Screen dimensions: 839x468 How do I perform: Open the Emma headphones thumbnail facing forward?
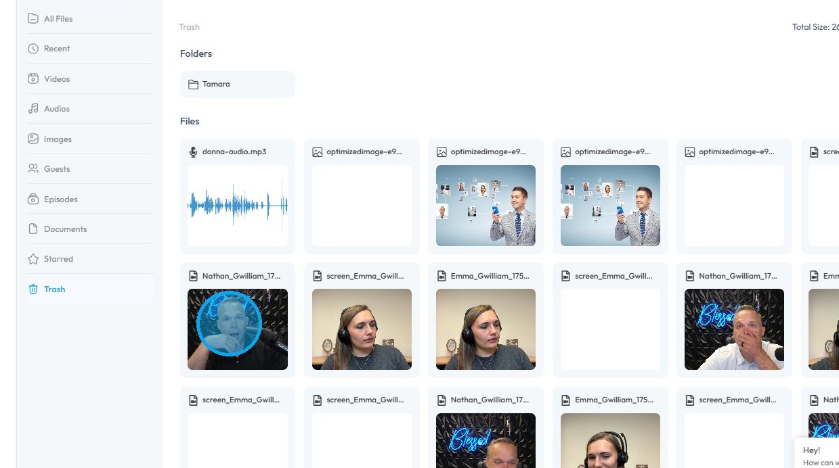pyautogui.click(x=610, y=440)
